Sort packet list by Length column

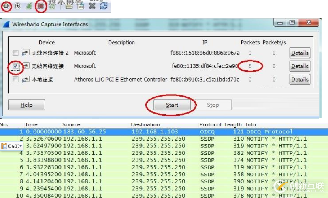click(233, 125)
